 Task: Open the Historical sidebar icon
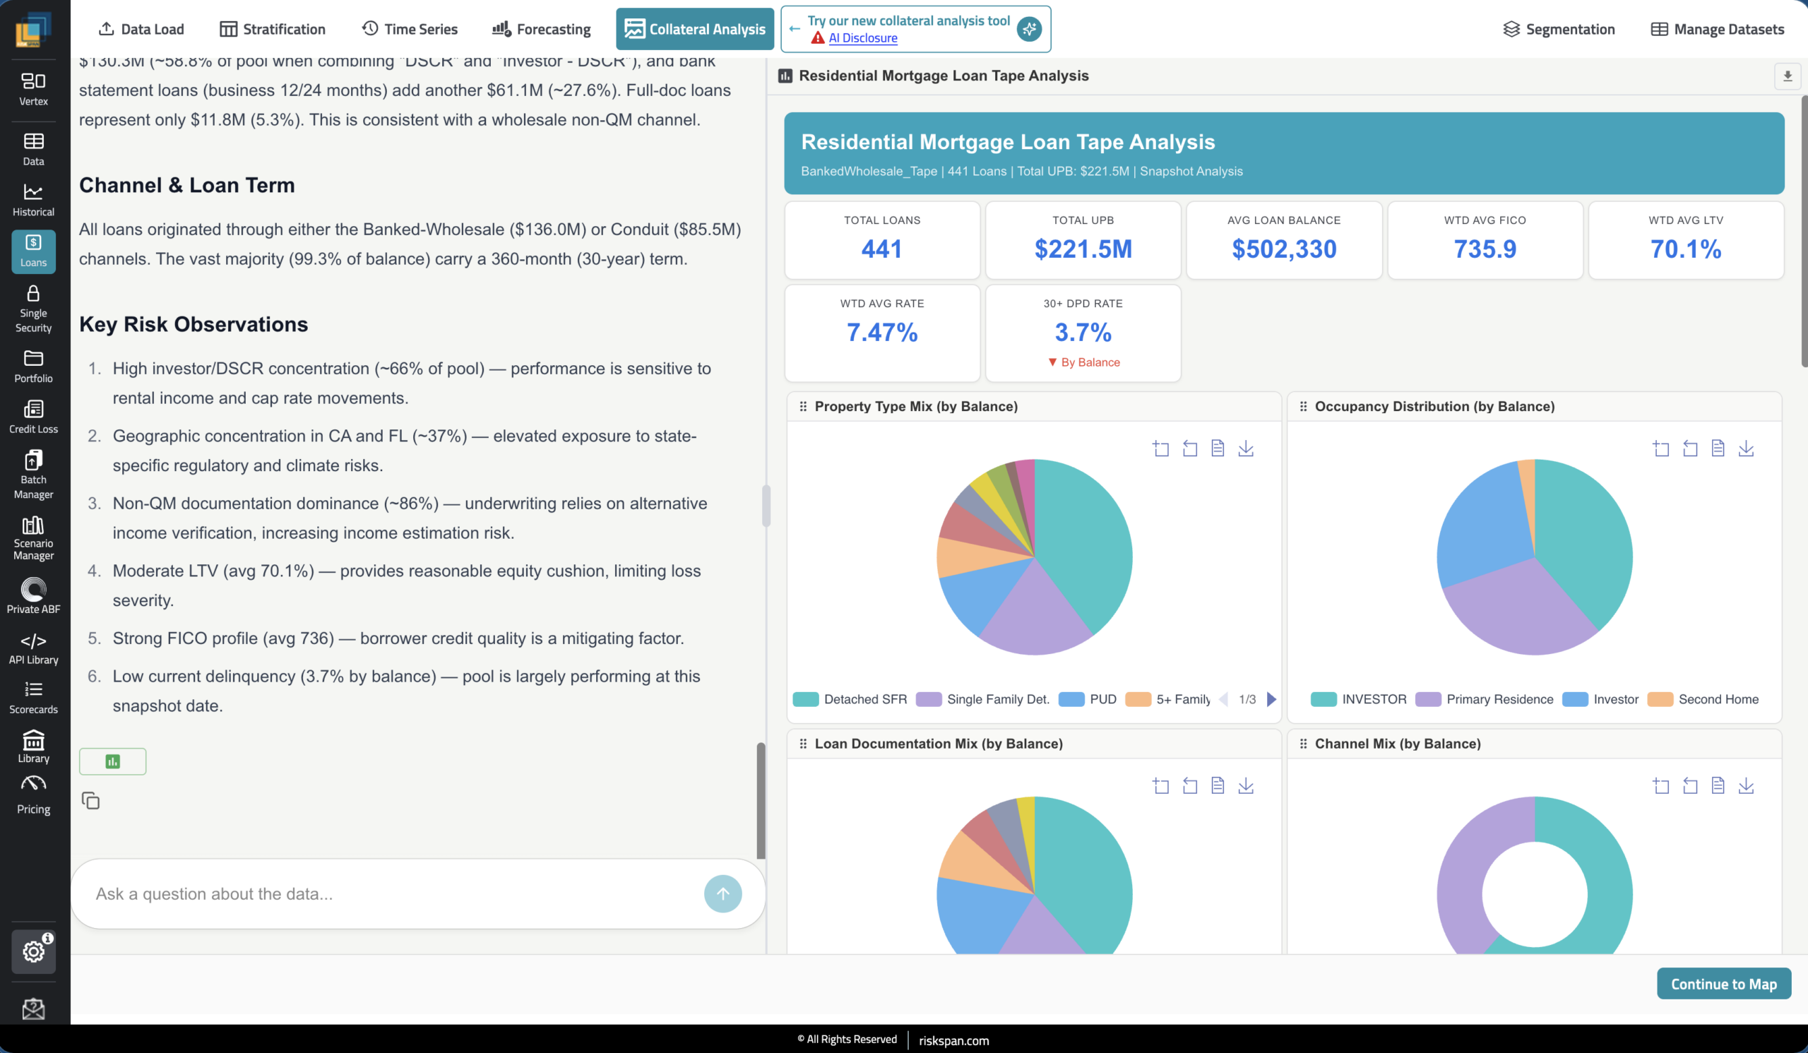tap(33, 200)
